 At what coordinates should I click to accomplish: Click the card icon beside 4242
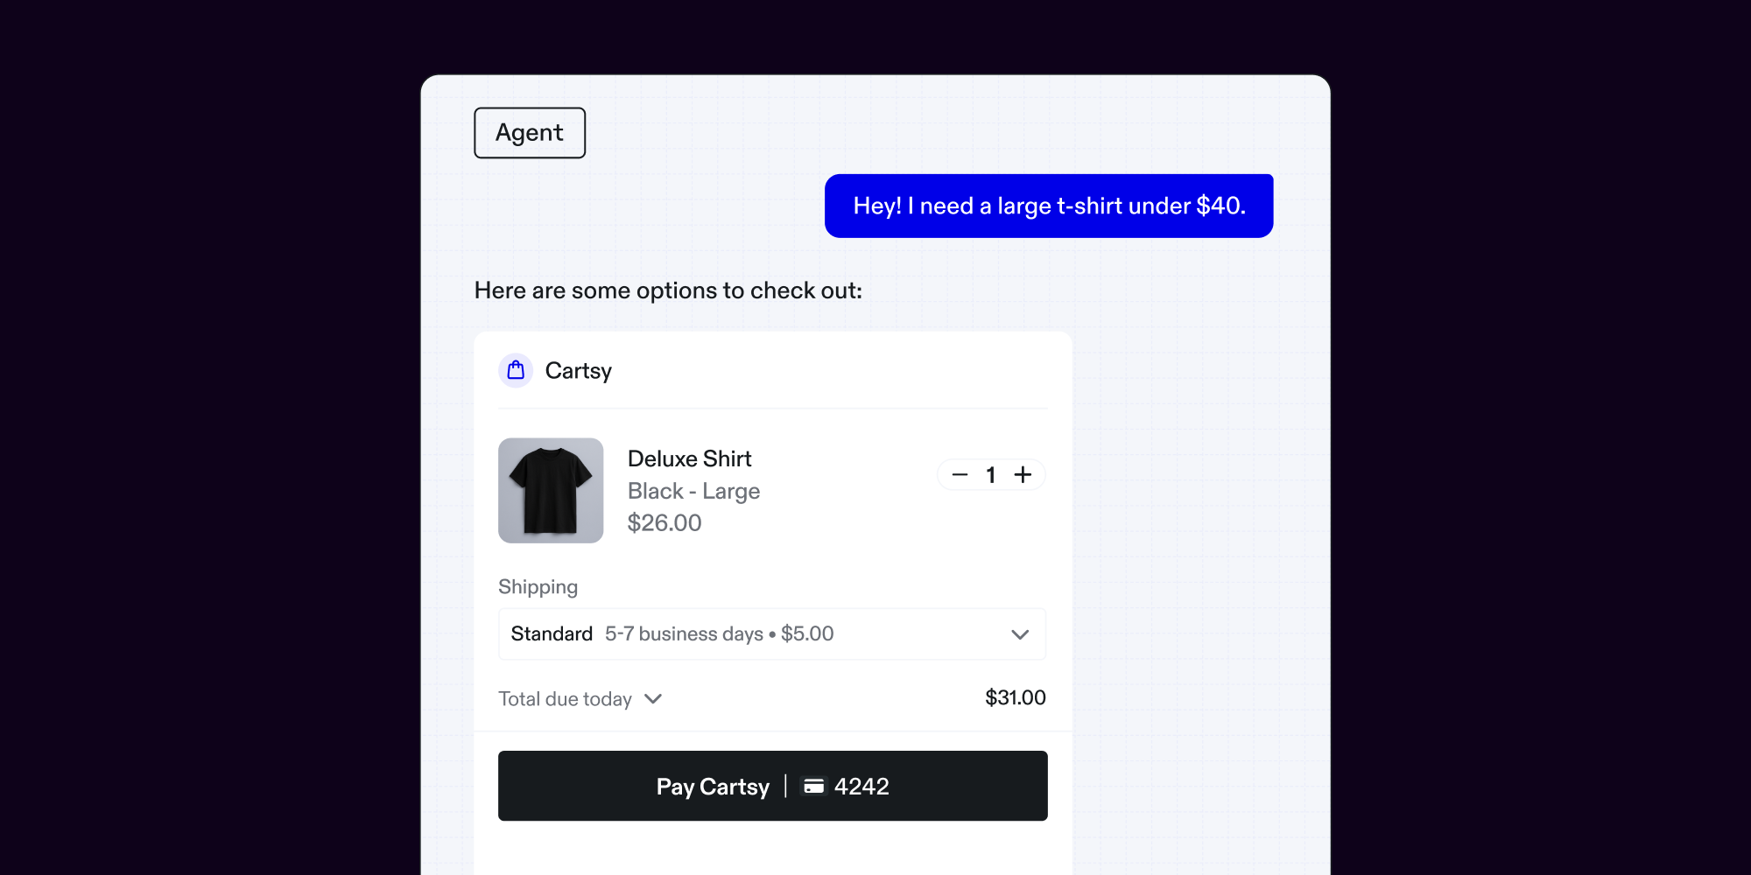coord(815,786)
